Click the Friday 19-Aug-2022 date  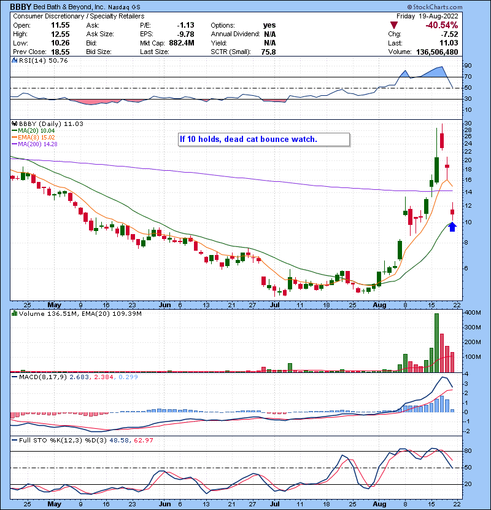pos(427,16)
